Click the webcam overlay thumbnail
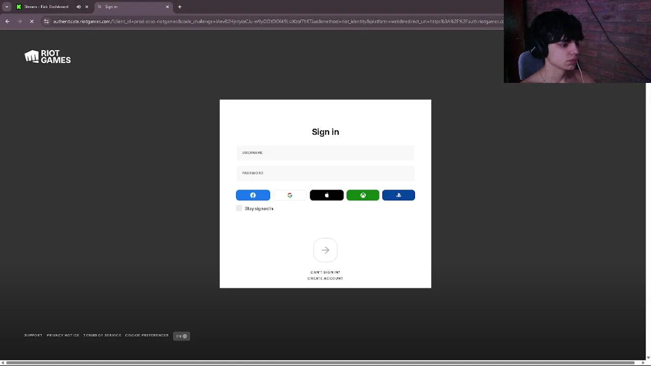 577,41
